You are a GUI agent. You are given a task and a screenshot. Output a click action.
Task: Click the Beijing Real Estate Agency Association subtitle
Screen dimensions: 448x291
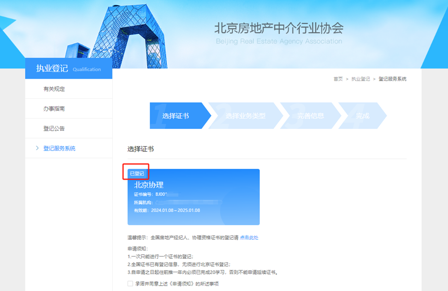pos(279,41)
